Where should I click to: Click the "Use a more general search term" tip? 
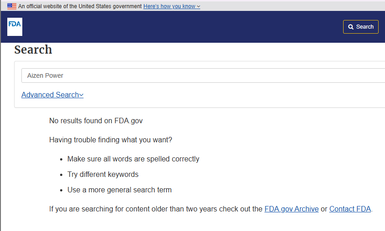(119, 190)
